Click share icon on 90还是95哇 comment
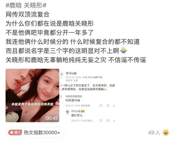The image size is (175, 142). [x=101, y=105]
